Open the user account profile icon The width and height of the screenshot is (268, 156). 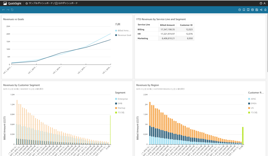click(x=265, y=3)
